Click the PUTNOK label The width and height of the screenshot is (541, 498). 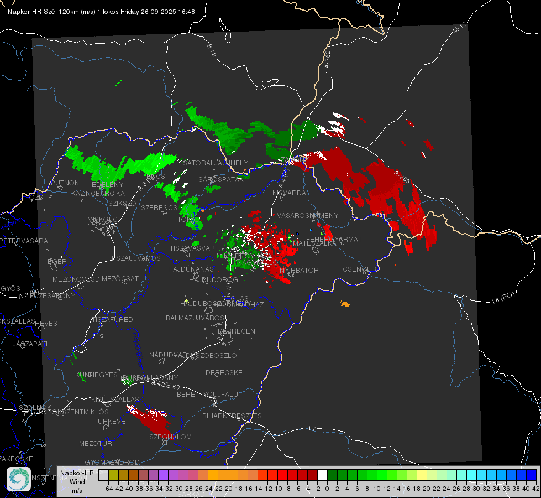pyautogui.click(x=65, y=183)
